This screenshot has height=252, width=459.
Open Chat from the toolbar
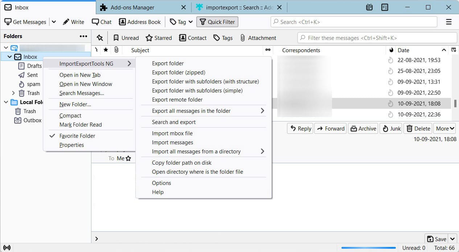(x=102, y=22)
